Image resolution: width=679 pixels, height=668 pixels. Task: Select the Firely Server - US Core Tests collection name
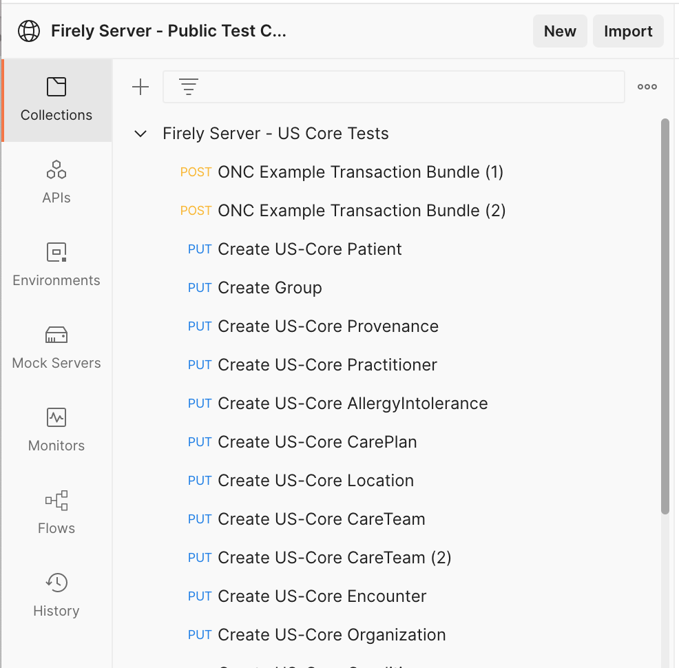point(275,134)
